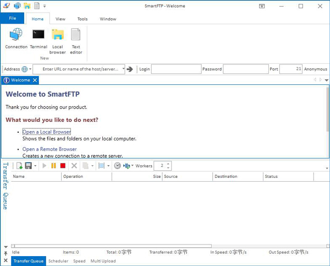Switch to the Home ribbon tab

(37, 19)
